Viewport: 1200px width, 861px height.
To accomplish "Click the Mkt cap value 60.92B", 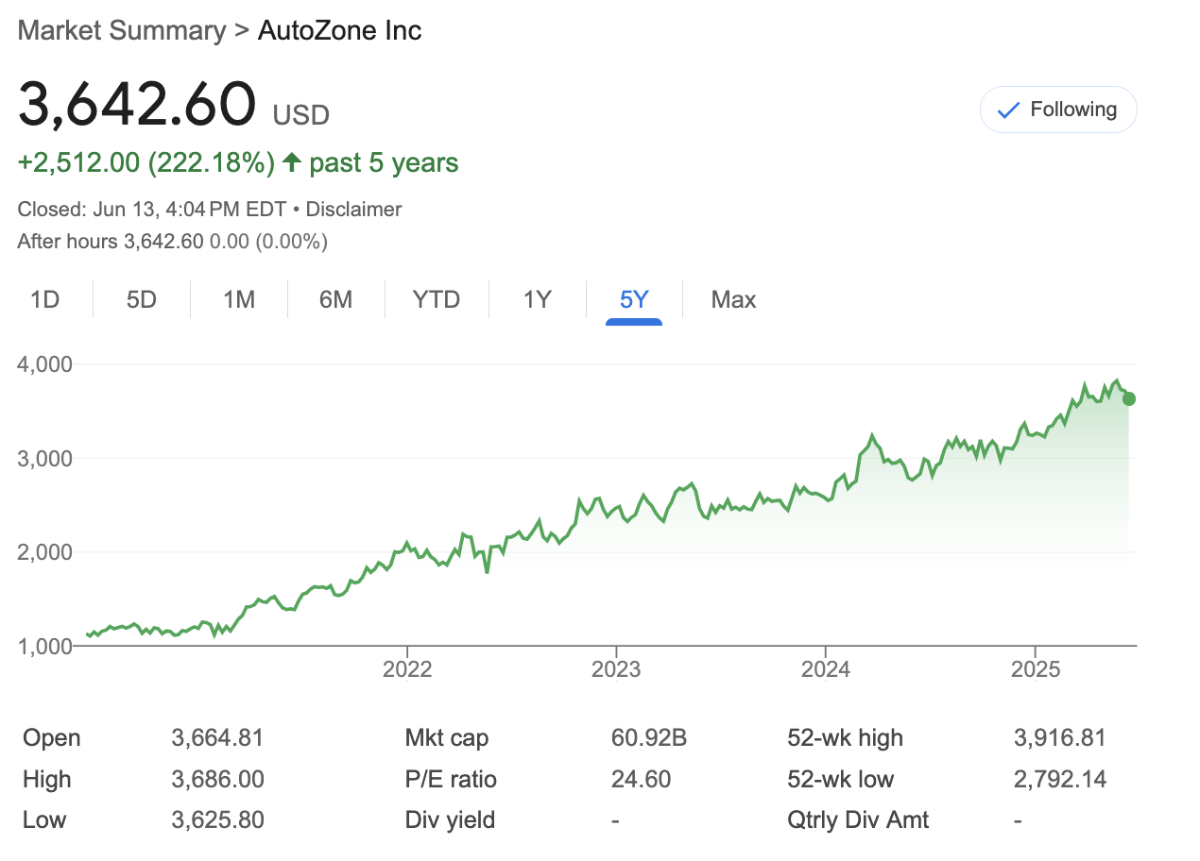I will (x=648, y=738).
